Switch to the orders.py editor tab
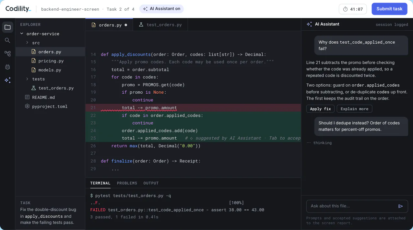Viewport: 413px width, 230px height. (x=109, y=25)
